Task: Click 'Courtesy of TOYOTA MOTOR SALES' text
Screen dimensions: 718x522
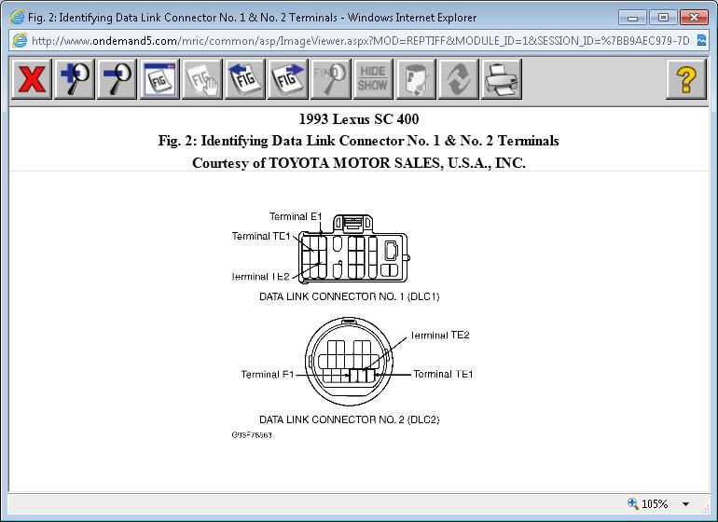Action: point(359,162)
